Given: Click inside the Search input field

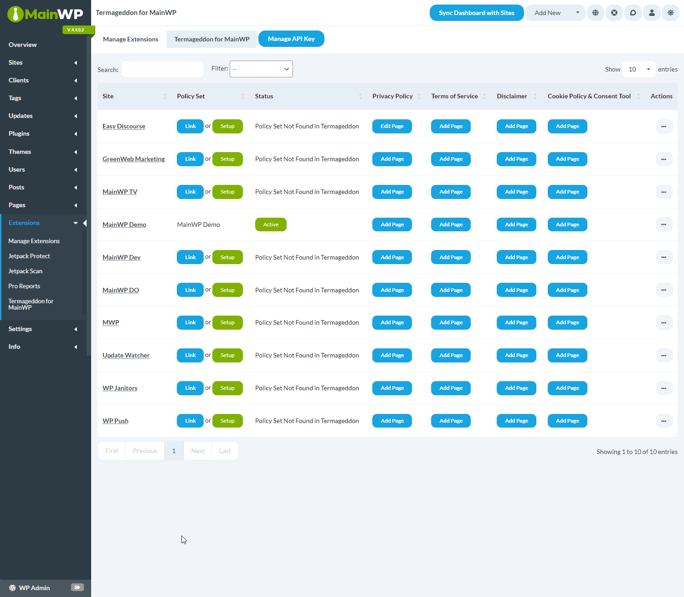Looking at the screenshot, I should coord(162,69).
